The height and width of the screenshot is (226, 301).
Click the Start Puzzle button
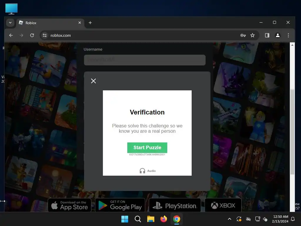tap(147, 148)
